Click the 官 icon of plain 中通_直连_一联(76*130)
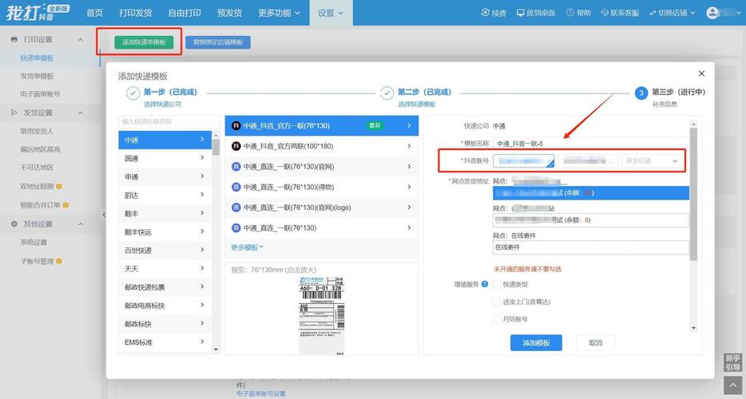Screen dimensions: 746x399 click(x=236, y=227)
